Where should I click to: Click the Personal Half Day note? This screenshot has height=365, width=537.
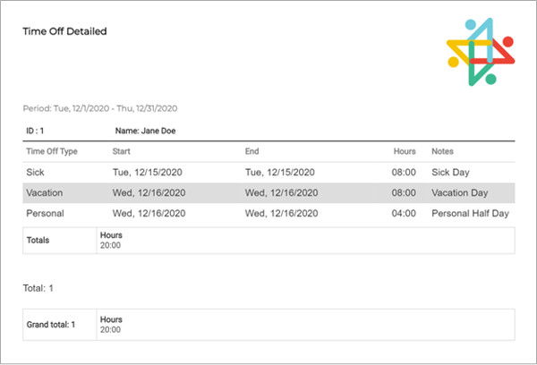[470, 213]
